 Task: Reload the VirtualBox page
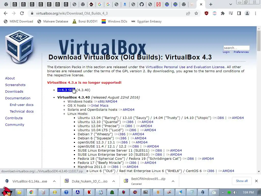coord(22,13)
